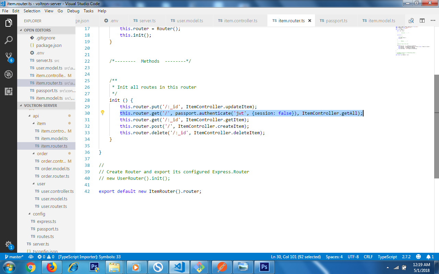Collapse the VOLTRON-SERVER folder section
Screen dimensions: 439x274
[x=46, y=105]
